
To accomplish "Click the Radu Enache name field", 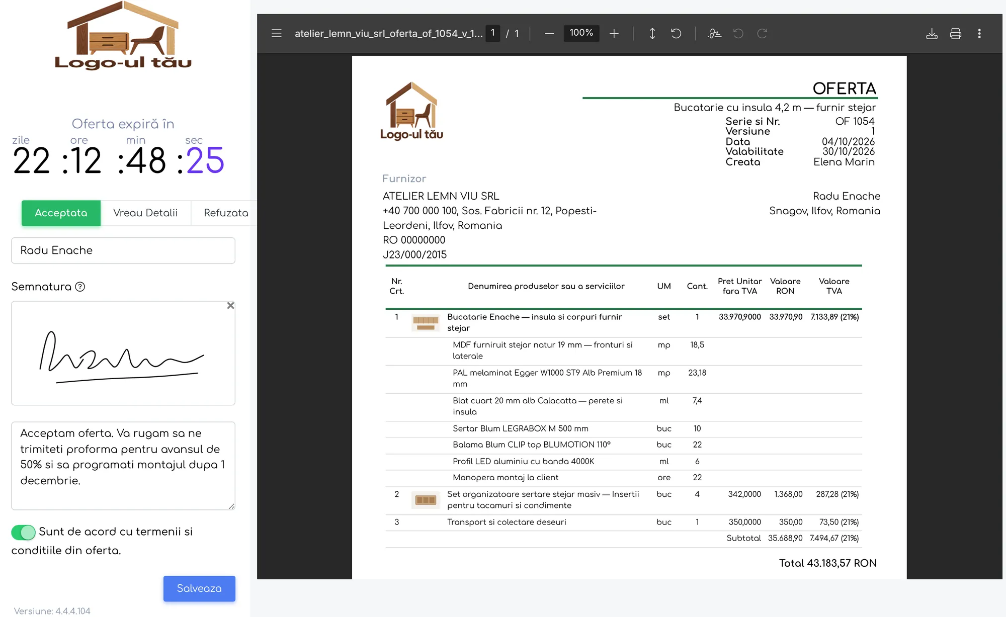I will point(123,250).
